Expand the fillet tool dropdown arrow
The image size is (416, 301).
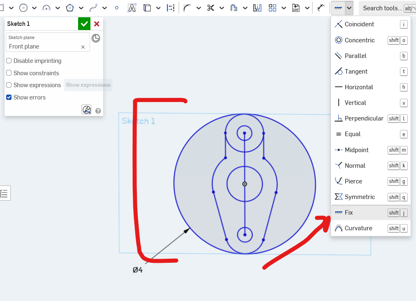coord(199,8)
